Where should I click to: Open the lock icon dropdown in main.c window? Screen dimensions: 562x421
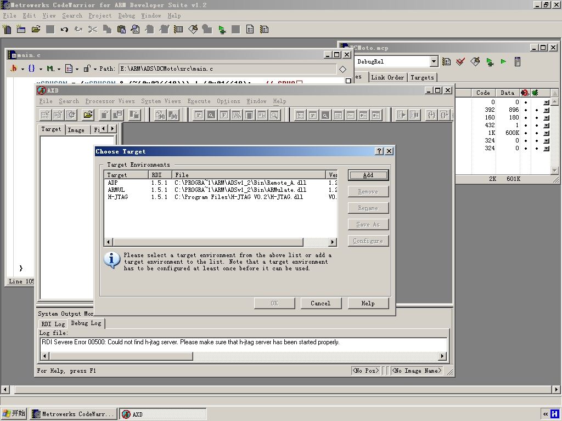[90, 69]
